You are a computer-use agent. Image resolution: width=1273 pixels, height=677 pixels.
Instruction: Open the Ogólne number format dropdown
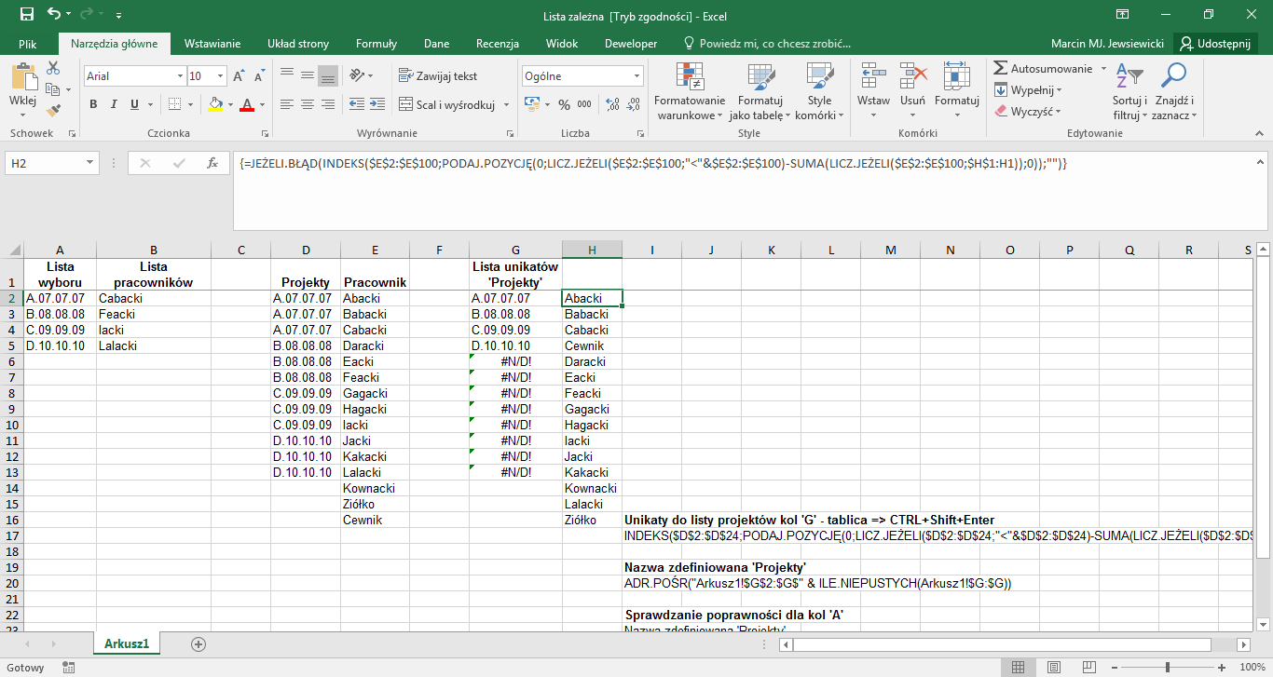[635, 74]
